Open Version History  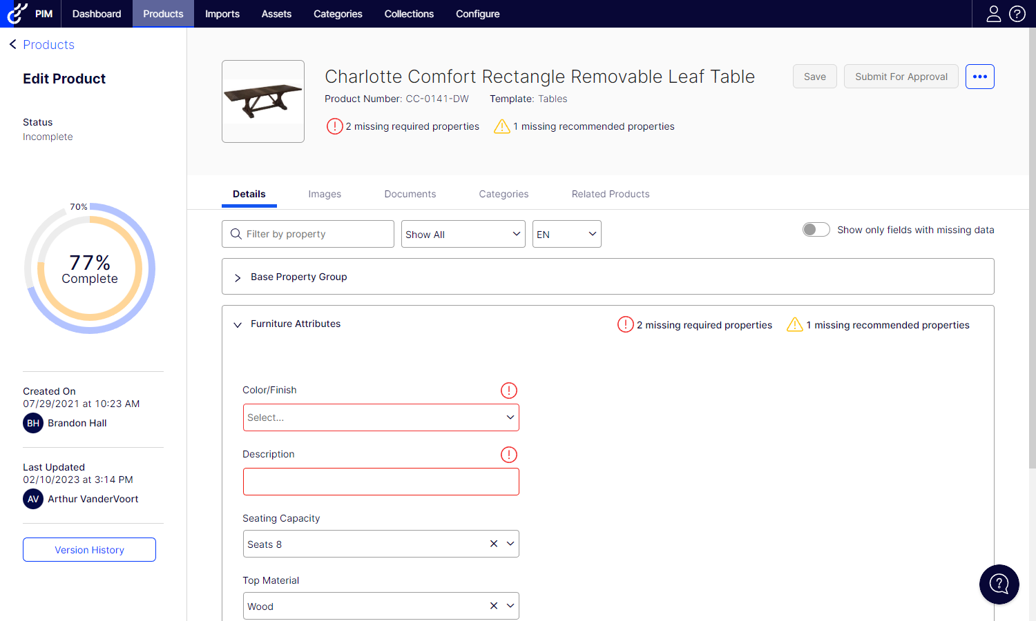coord(89,550)
